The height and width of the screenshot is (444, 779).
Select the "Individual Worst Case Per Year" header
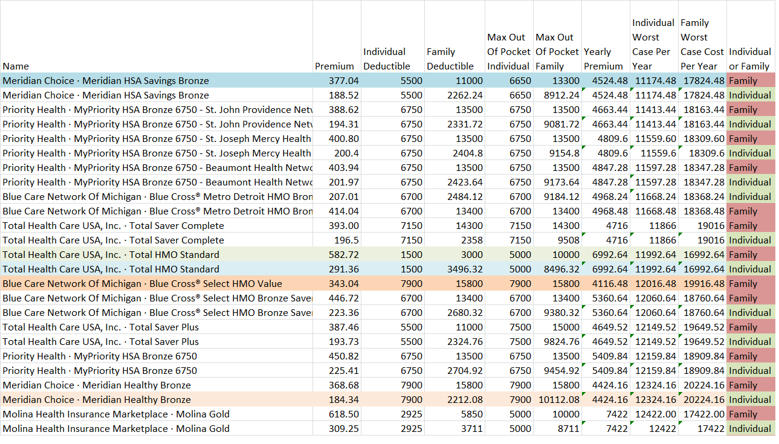pyautogui.click(x=654, y=37)
